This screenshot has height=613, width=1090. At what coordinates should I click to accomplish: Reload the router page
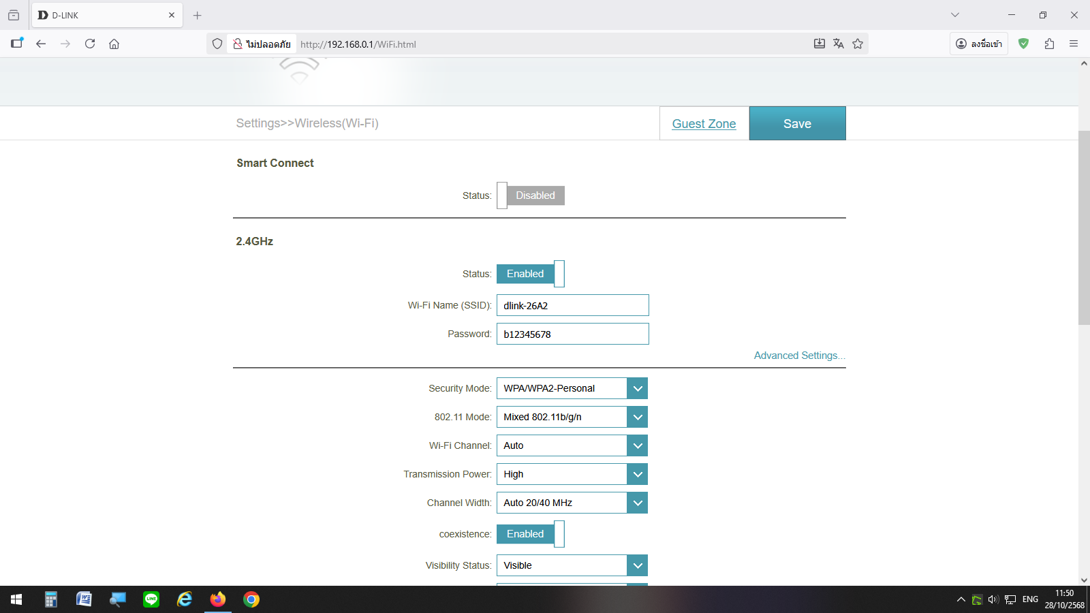[90, 44]
